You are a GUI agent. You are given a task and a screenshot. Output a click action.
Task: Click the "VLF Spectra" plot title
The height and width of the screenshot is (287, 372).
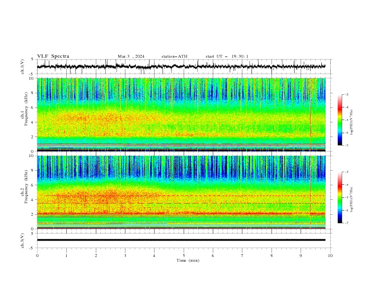[x=53, y=56]
